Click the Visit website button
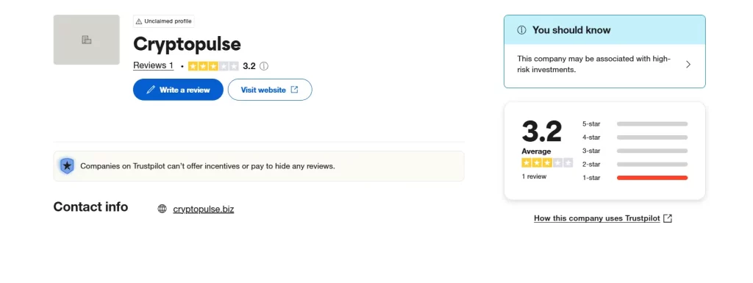This screenshot has width=753, height=283. 270,90
